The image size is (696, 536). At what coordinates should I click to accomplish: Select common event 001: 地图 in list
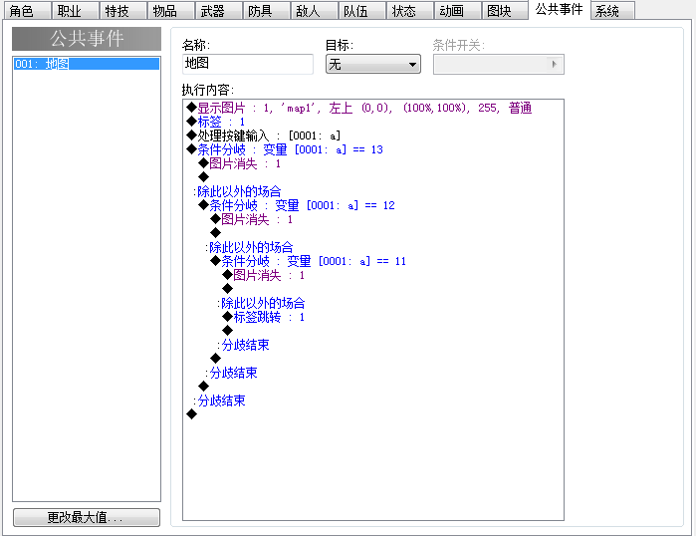(x=87, y=64)
